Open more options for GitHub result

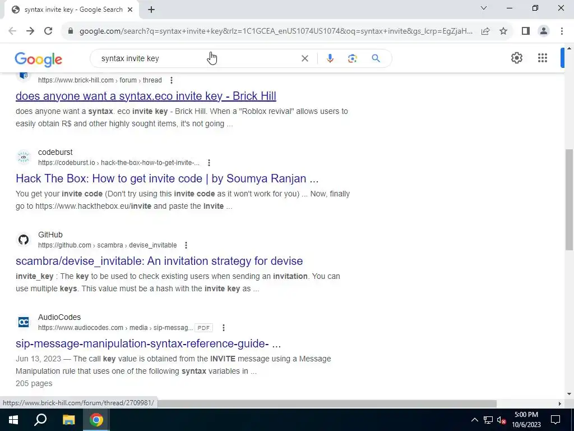click(x=186, y=245)
